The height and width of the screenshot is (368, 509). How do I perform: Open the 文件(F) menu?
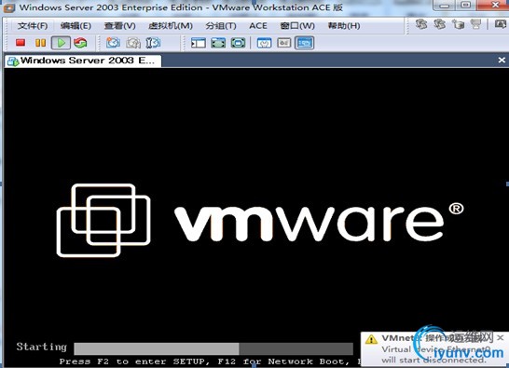[x=33, y=26]
